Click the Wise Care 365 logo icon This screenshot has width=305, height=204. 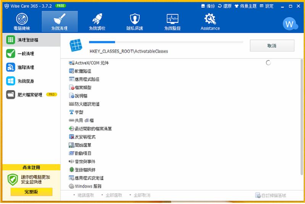click(x=6, y=6)
